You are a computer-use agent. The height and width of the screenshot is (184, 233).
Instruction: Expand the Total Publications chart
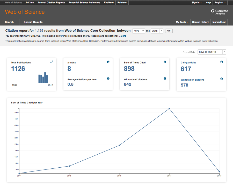[x=52, y=62]
